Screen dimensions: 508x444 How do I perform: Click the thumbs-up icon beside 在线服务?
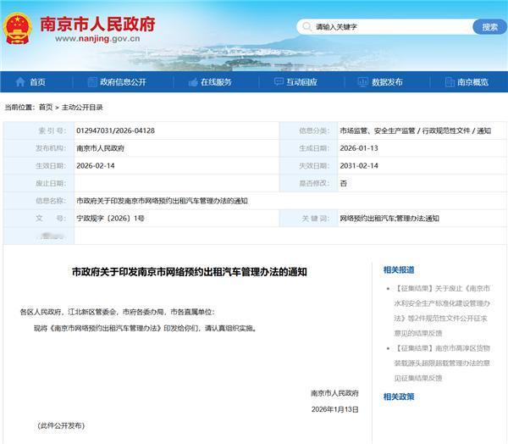tap(193, 82)
